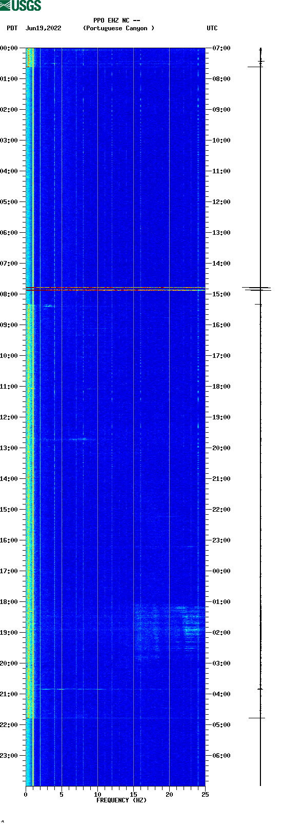
Task: Click the 23:00 PDT time label
Action: (9, 755)
